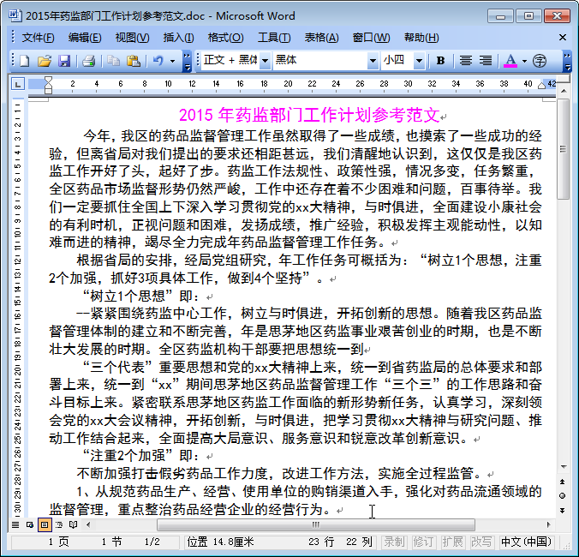Close the document with menu bar X

click(x=563, y=38)
